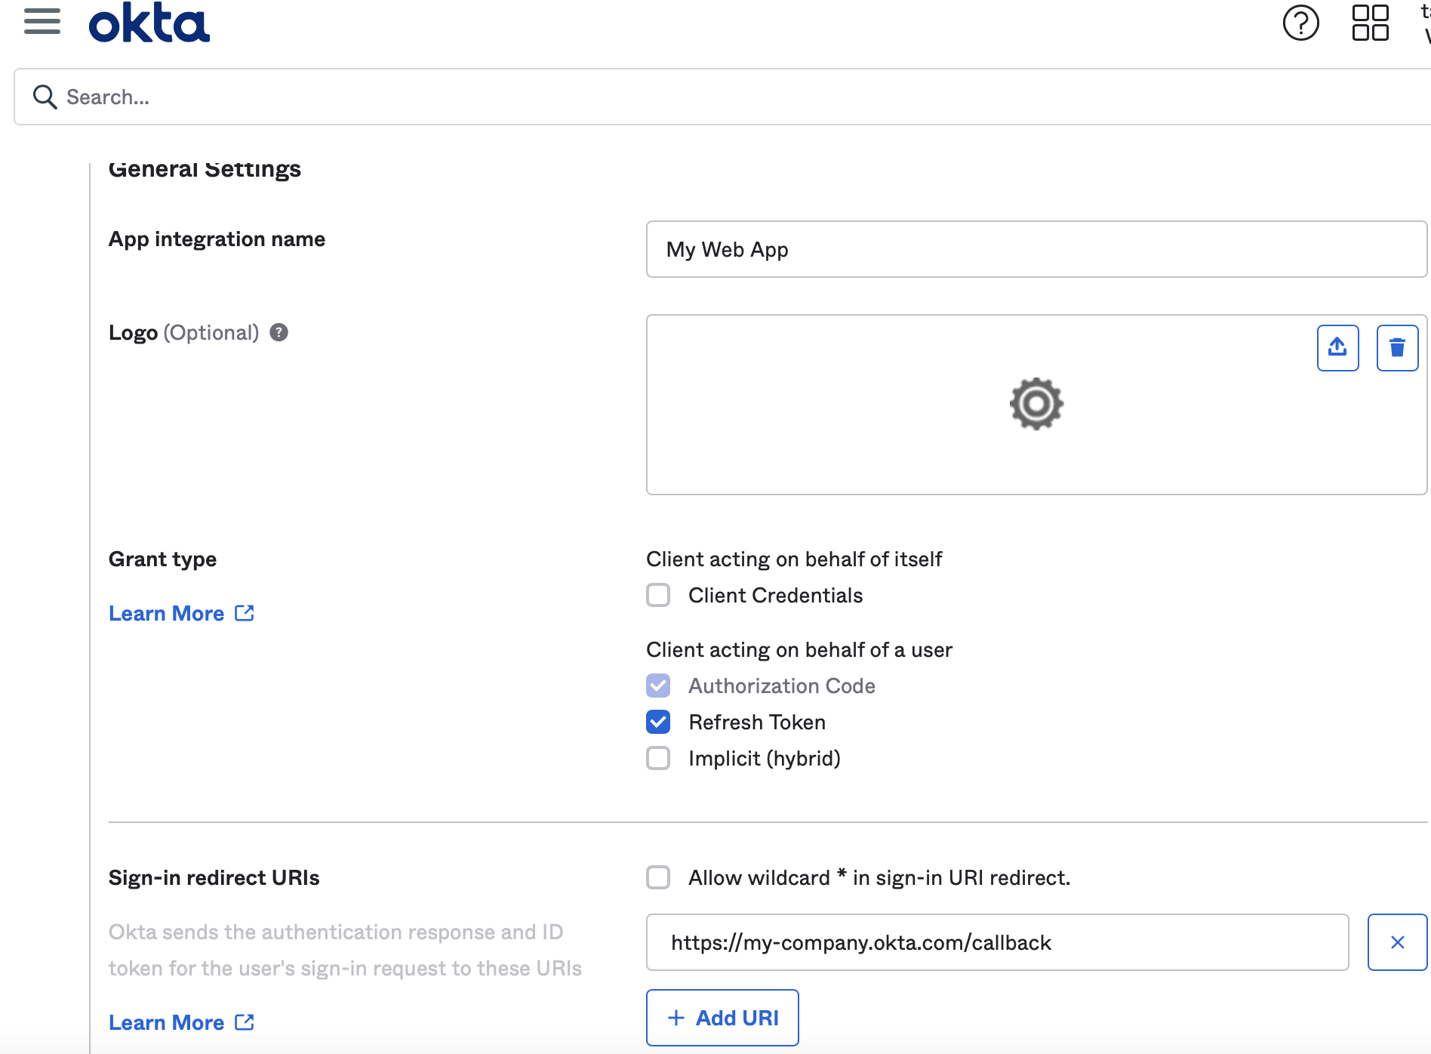The width and height of the screenshot is (1431, 1054).
Task: Upload a new logo using the upload icon
Action: (x=1337, y=347)
